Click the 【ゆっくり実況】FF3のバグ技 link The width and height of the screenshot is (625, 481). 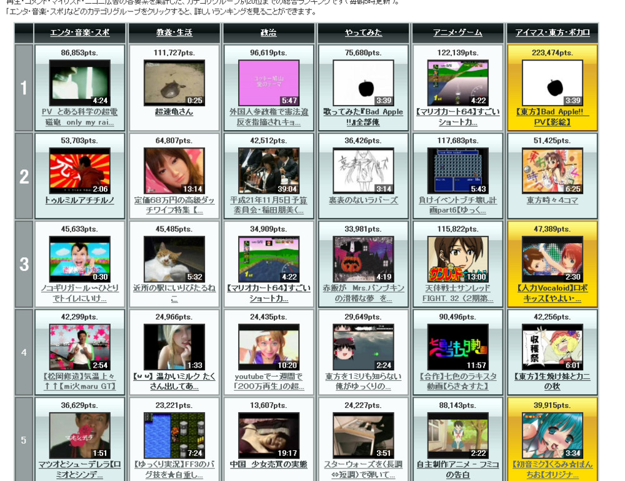click(174, 470)
